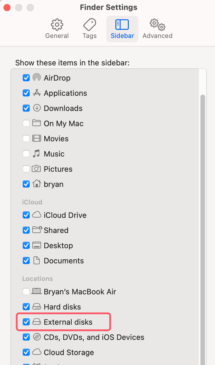Uncheck the External disks checkbox
Viewport: 215px width, 365px height.
coord(26,322)
